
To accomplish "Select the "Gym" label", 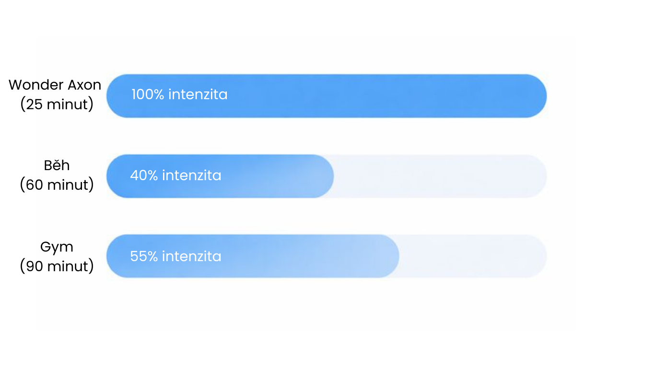I will pyautogui.click(x=57, y=247).
